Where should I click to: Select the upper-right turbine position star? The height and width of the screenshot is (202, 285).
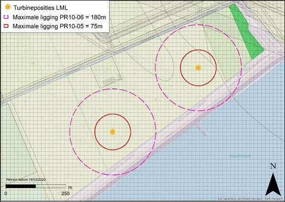click(198, 68)
